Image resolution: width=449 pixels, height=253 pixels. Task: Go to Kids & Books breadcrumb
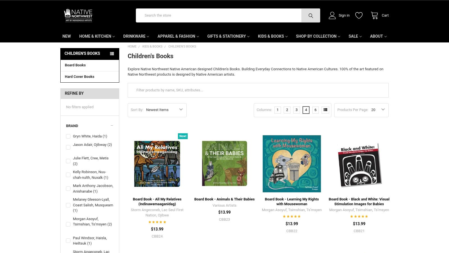coord(152,47)
